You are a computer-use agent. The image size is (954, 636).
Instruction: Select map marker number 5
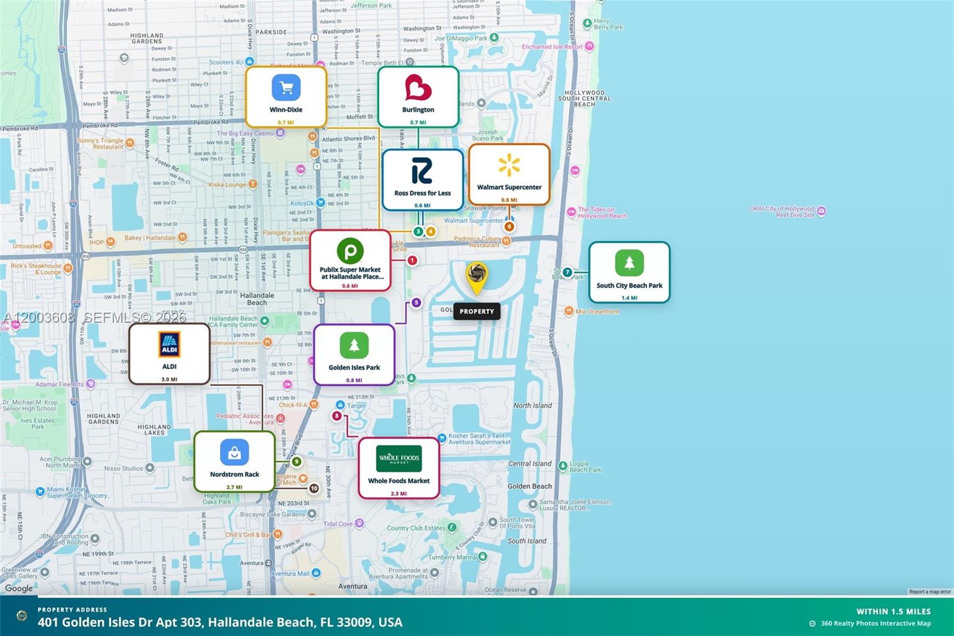[416, 302]
